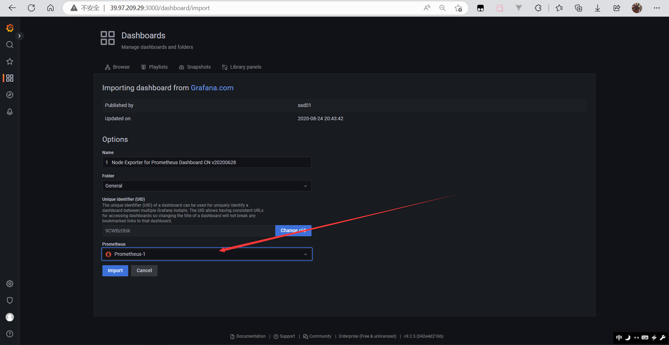Switch to the Snapshots tab
Screen dimensions: 669x345
pyautogui.click(x=195, y=67)
